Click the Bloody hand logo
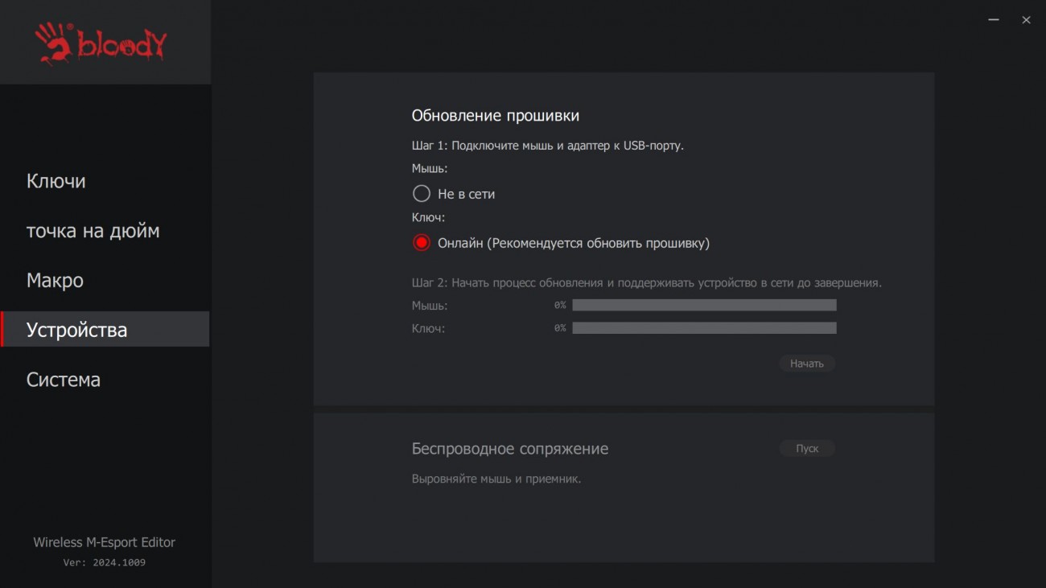The image size is (1046, 588). 101,43
